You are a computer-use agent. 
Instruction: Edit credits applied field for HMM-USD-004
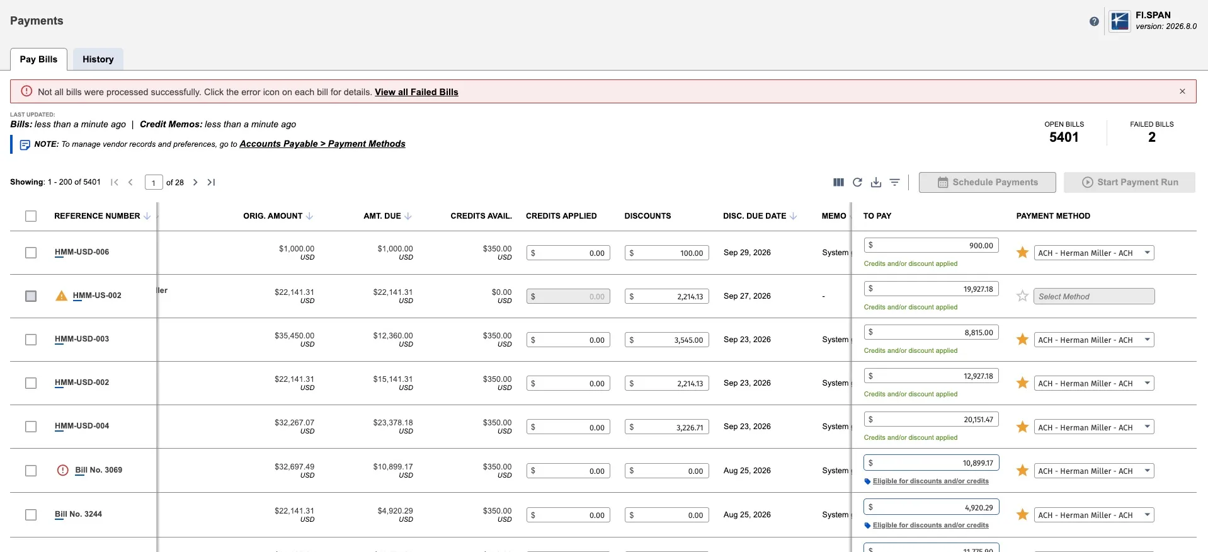568,427
